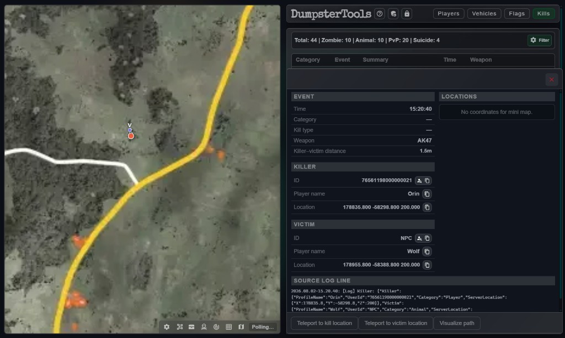
Task: Click Visualize path button
Action: coord(456,323)
